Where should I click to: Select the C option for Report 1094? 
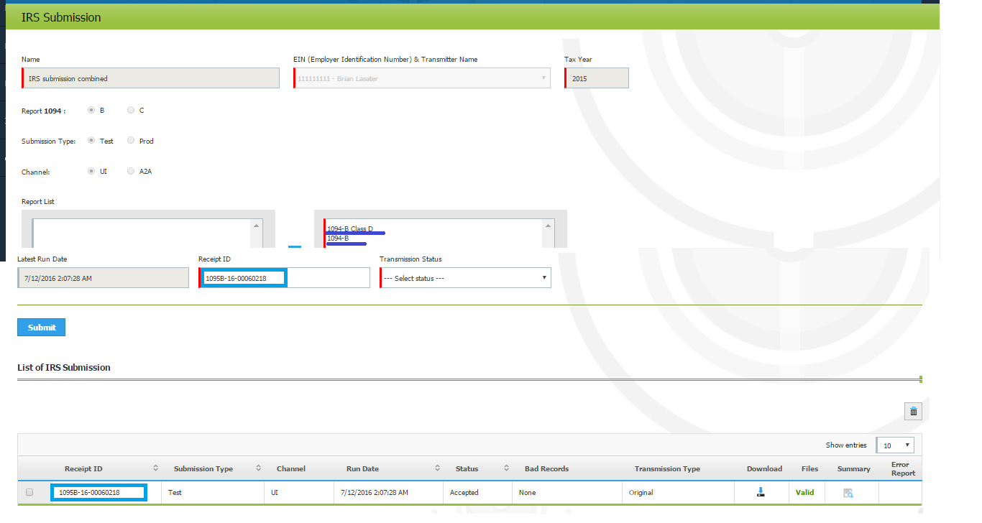tap(130, 111)
